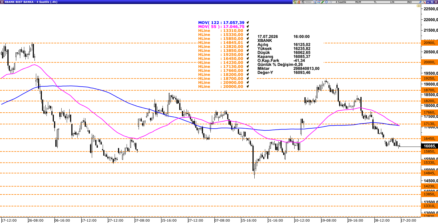
Task: Click the Yüksek value 16235,82
Action: pyautogui.click(x=302, y=48)
